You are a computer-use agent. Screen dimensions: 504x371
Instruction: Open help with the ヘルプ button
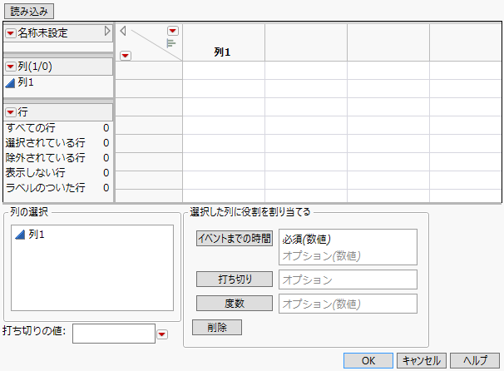[475, 360]
